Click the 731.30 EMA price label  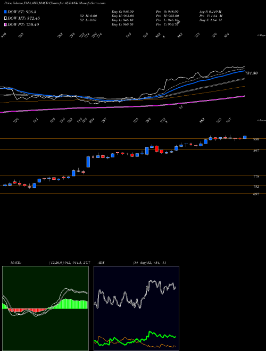[251, 73]
